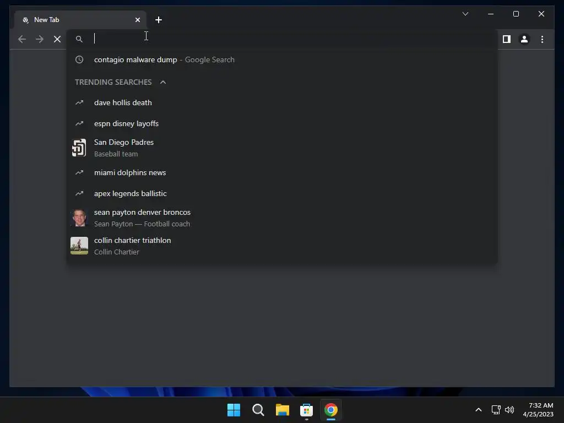Open the tab search dropdown chevron
The width and height of the screenshot is (564, 423).
tap(465, 14)
